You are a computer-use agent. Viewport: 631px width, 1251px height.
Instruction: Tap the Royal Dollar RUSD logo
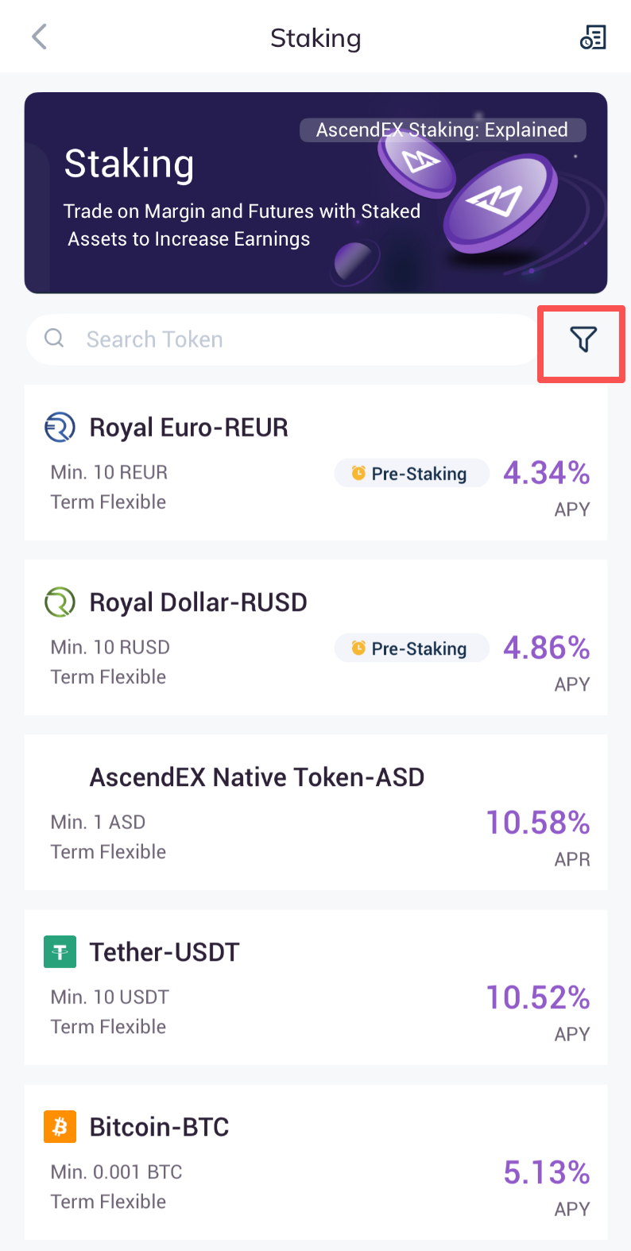point(60,602)
